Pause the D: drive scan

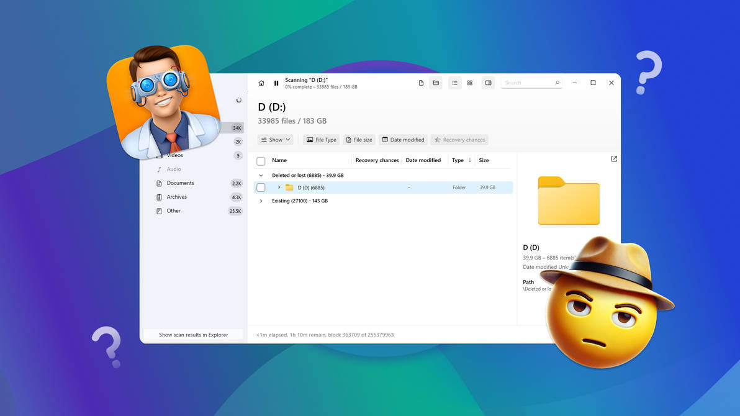tap(276, 83)
